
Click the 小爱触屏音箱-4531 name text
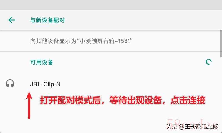point(105,41)
